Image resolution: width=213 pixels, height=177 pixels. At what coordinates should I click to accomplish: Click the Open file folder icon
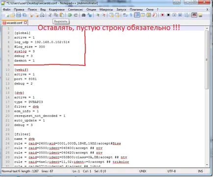(x=13, y=15)
